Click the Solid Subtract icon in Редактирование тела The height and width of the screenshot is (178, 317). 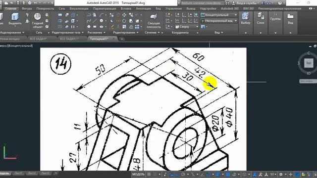coord(60,21)
